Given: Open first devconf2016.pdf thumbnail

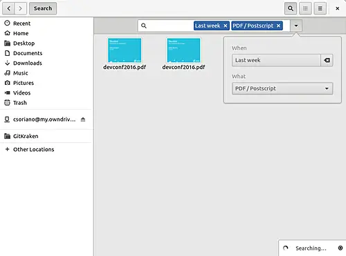Looking at the screenshot, I should 125,50.
